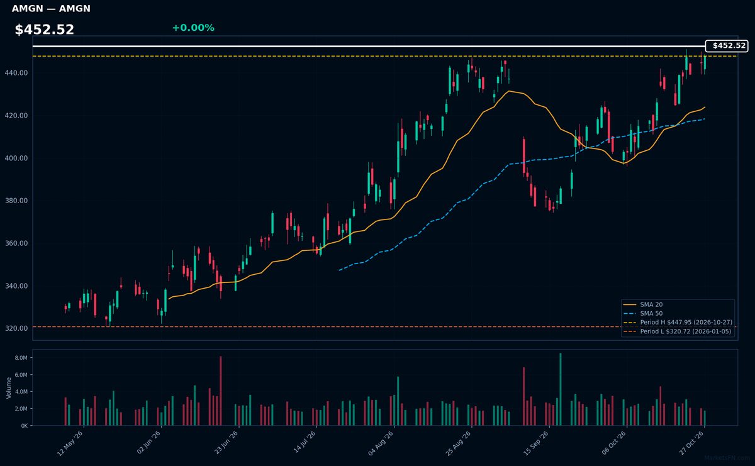The height and width of the screenshot is (466, 755).
Task: Click the tallest red volume bar in June
Action: [221, 391]
